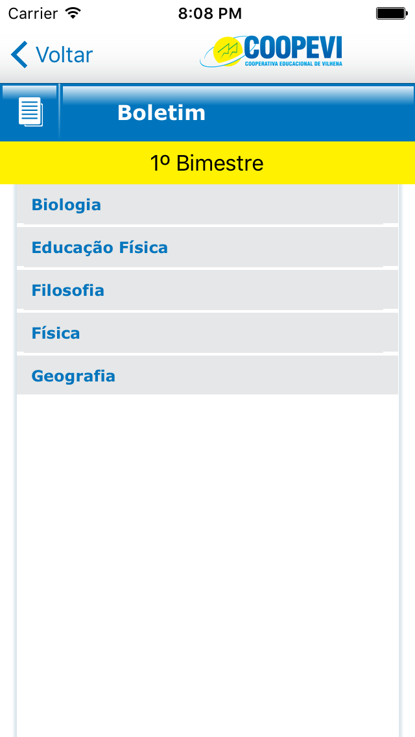
Task: Tap the empty white area below Geografia
Action: coord(207,551)
